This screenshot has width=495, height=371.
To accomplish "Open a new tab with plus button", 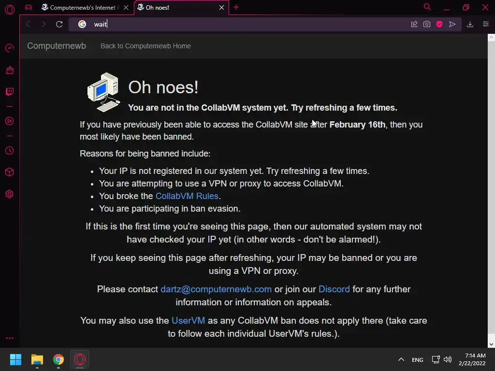I will tap(236, 7).
